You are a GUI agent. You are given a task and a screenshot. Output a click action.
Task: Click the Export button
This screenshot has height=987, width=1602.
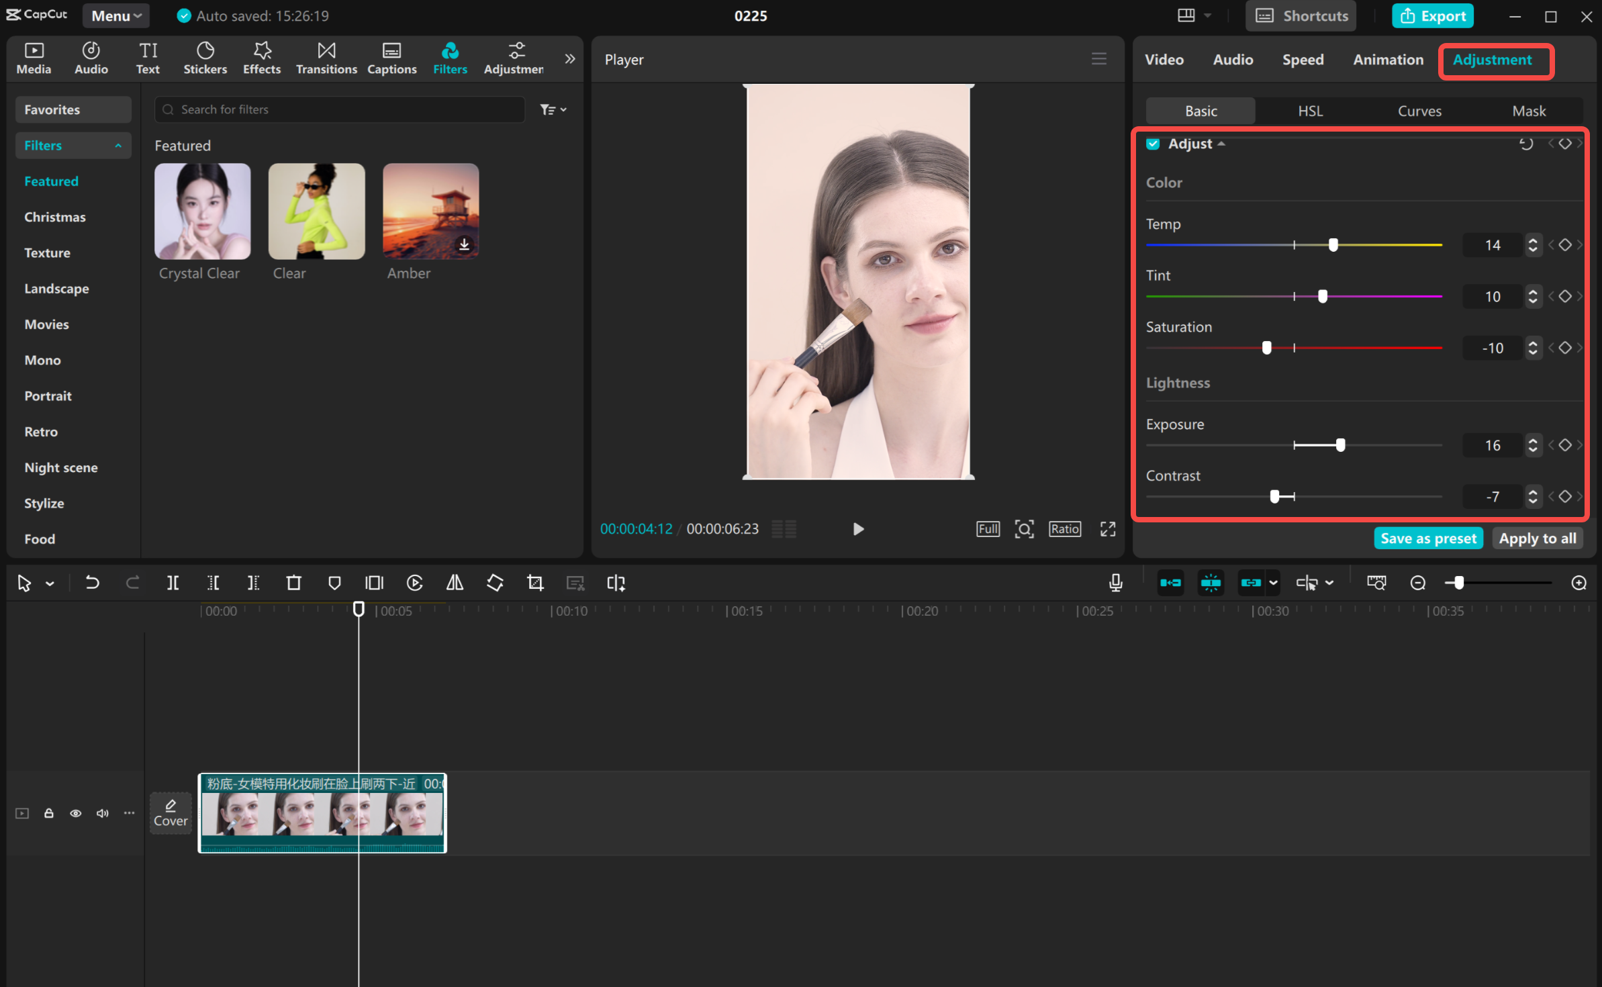tap(1432, 15)
